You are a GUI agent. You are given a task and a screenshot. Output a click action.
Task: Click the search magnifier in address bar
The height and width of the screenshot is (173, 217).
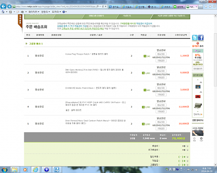tap(98, 6)
